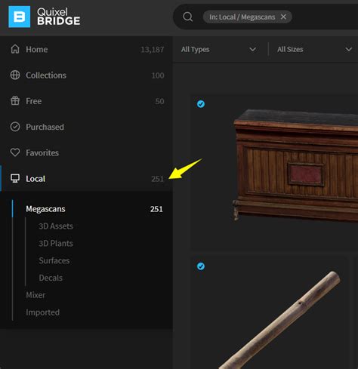Viewport: 358px width, 369px height.
Task: Click the search magnifier icon
Action: pyautogui.click(x=187, y=17)
